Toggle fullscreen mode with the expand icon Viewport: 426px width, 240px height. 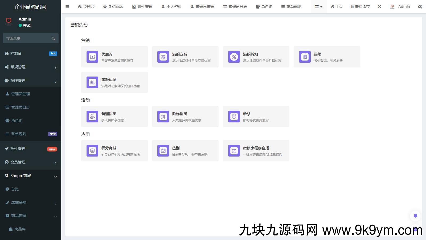coord(379,7)
